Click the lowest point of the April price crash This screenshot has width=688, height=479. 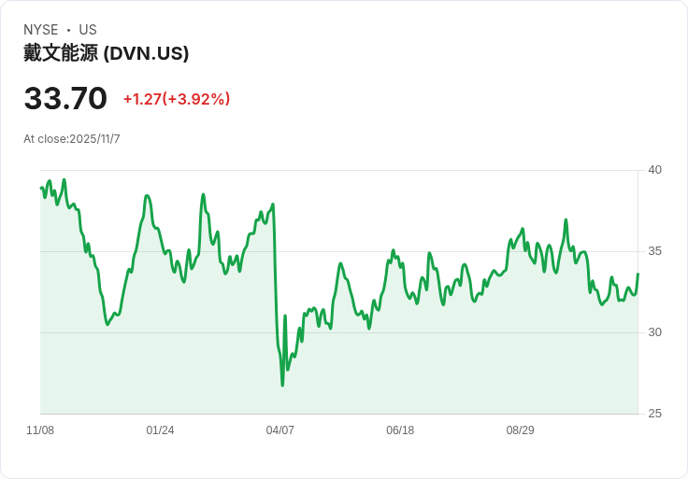(282, 386)
